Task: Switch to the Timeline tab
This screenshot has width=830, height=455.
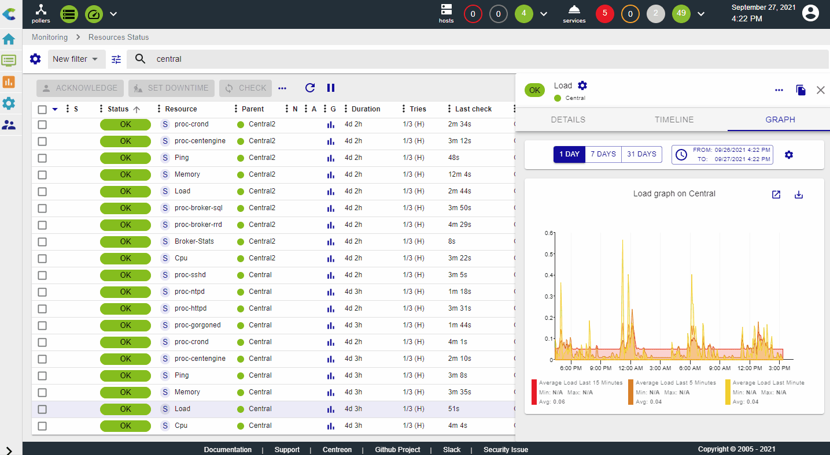Action: [674, 120]
